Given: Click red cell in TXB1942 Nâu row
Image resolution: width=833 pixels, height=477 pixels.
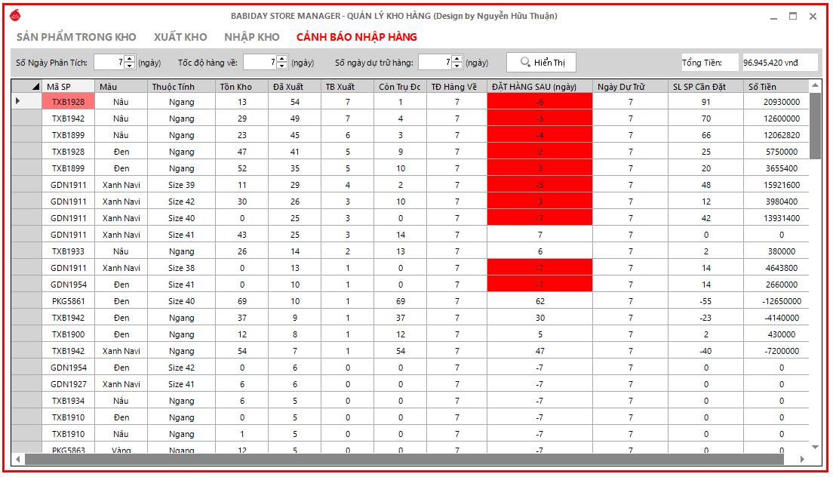Looking at the screenshot, I should 539,118.
